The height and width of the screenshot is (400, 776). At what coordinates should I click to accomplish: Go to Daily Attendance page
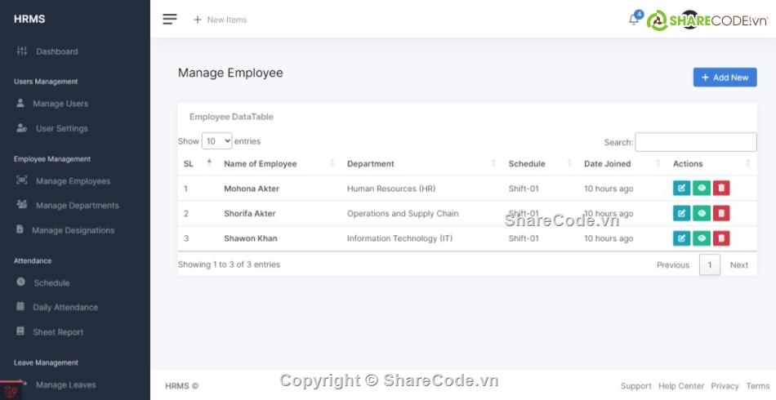(x=65, y=308)
